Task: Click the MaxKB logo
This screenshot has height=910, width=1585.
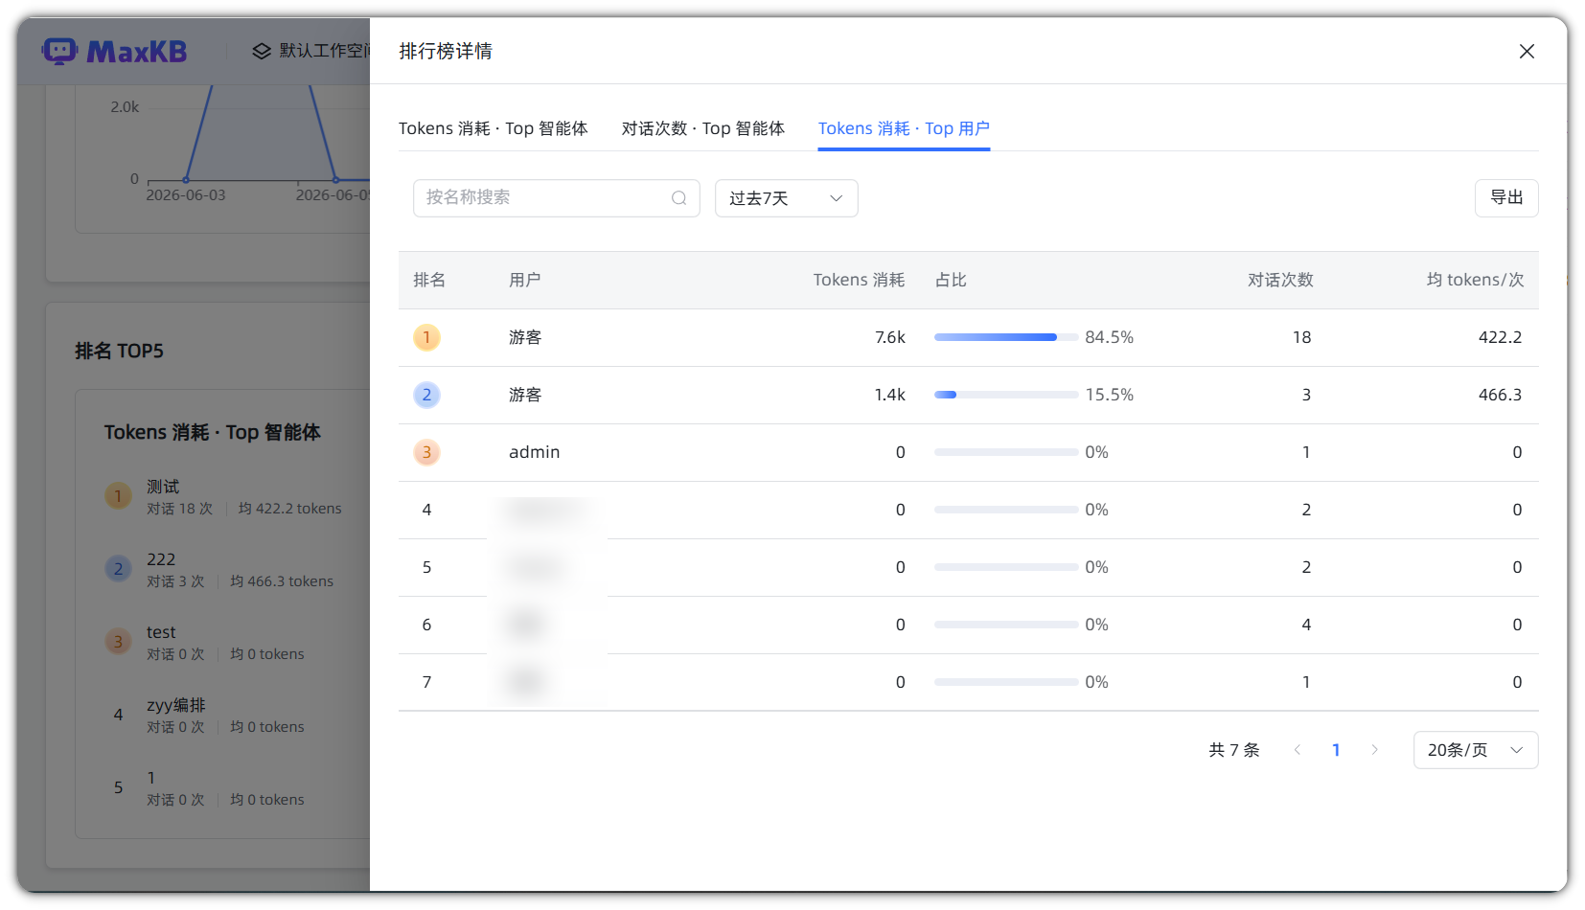Action: 115,52
